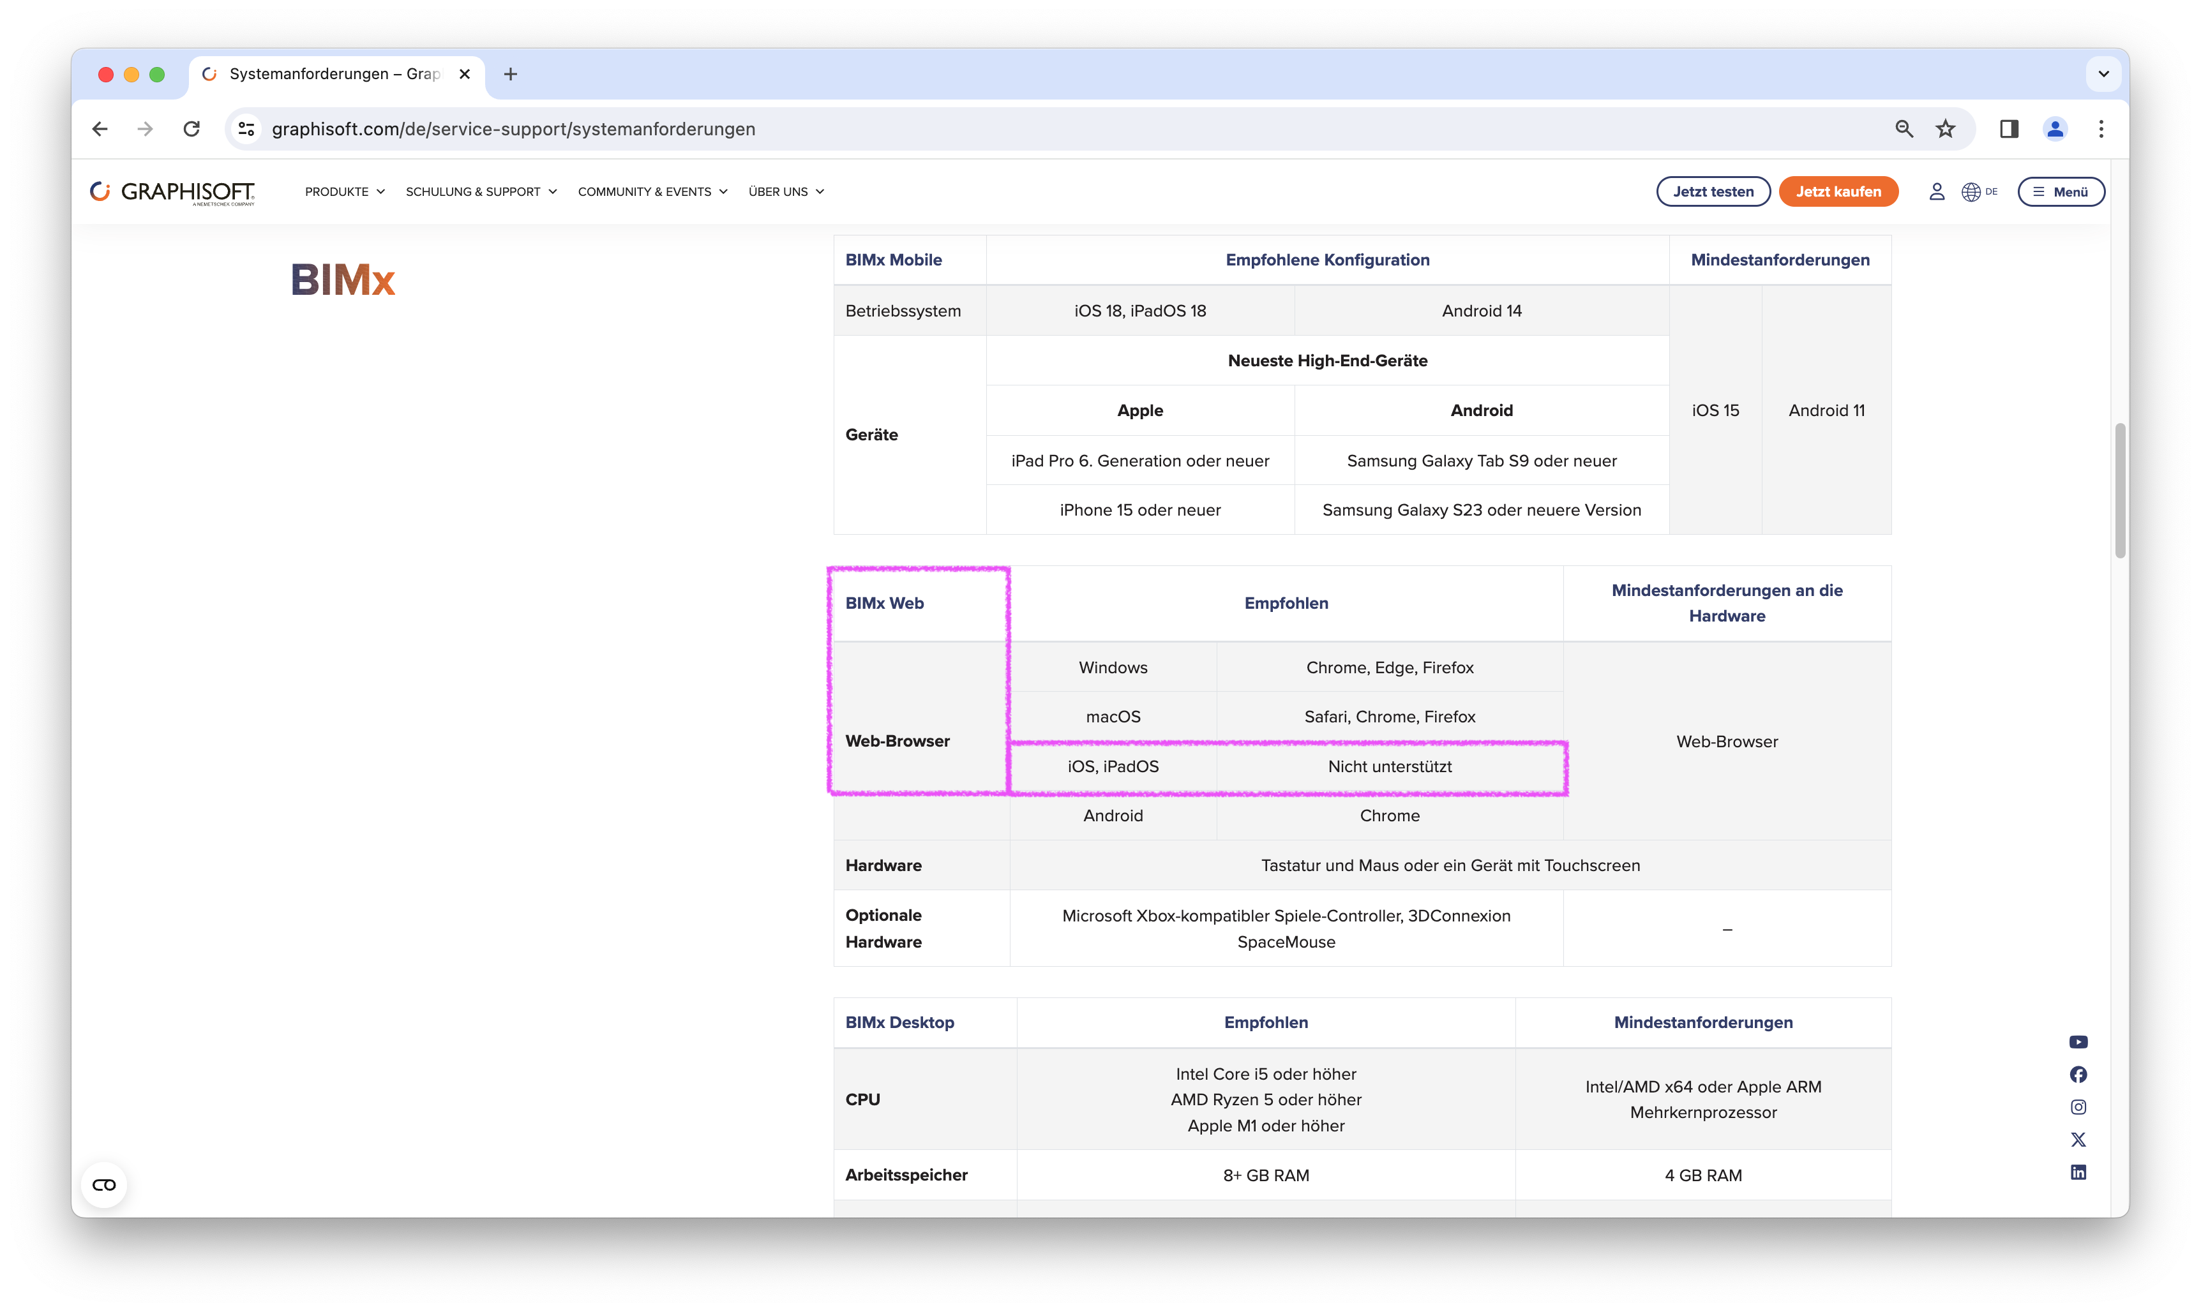Click the 8+ GB RAM cell
The image size is (2201, 1312).
click(x=1265, y=1175)
